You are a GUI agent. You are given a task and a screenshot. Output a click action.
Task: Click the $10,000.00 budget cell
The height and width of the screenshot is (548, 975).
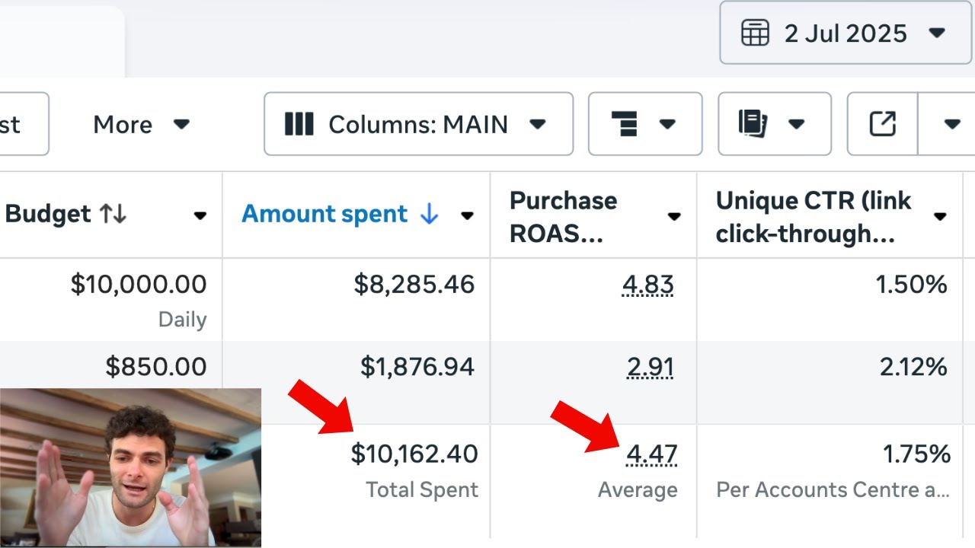139,285
